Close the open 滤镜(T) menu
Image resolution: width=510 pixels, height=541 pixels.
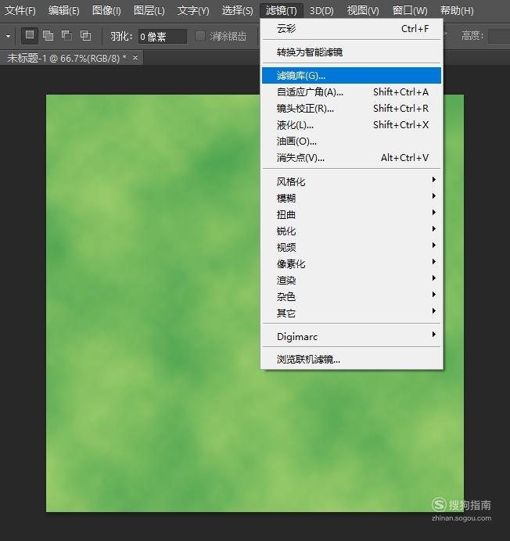(281, 11)
